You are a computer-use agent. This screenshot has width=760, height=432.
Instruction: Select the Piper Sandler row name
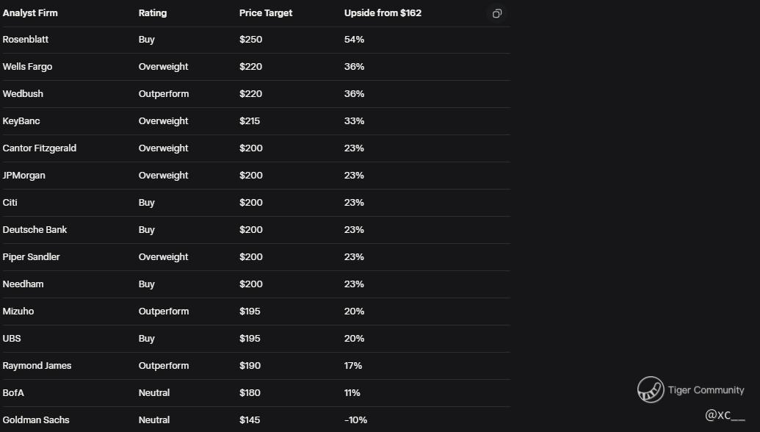[x=31, y=257]
